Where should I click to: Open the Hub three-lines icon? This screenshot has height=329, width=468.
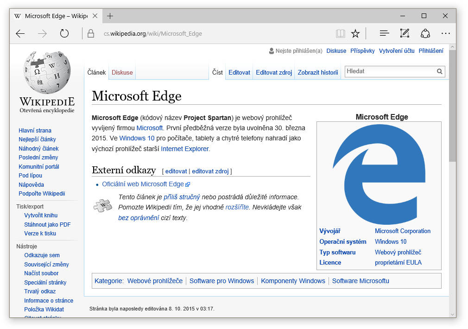click(x=385, y=33)
